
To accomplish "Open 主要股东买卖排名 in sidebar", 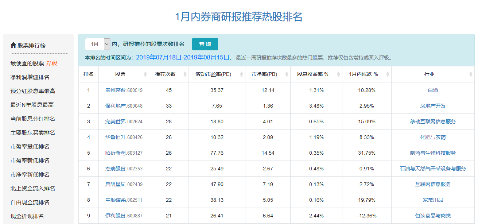I will [33, 133].
